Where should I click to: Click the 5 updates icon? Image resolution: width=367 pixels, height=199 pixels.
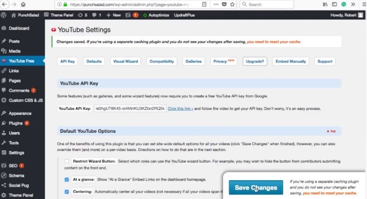point(82,15)
